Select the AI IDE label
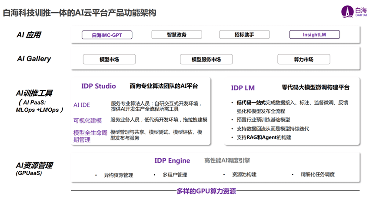Viewport: 376px width, 199px height. pos(82,105)
